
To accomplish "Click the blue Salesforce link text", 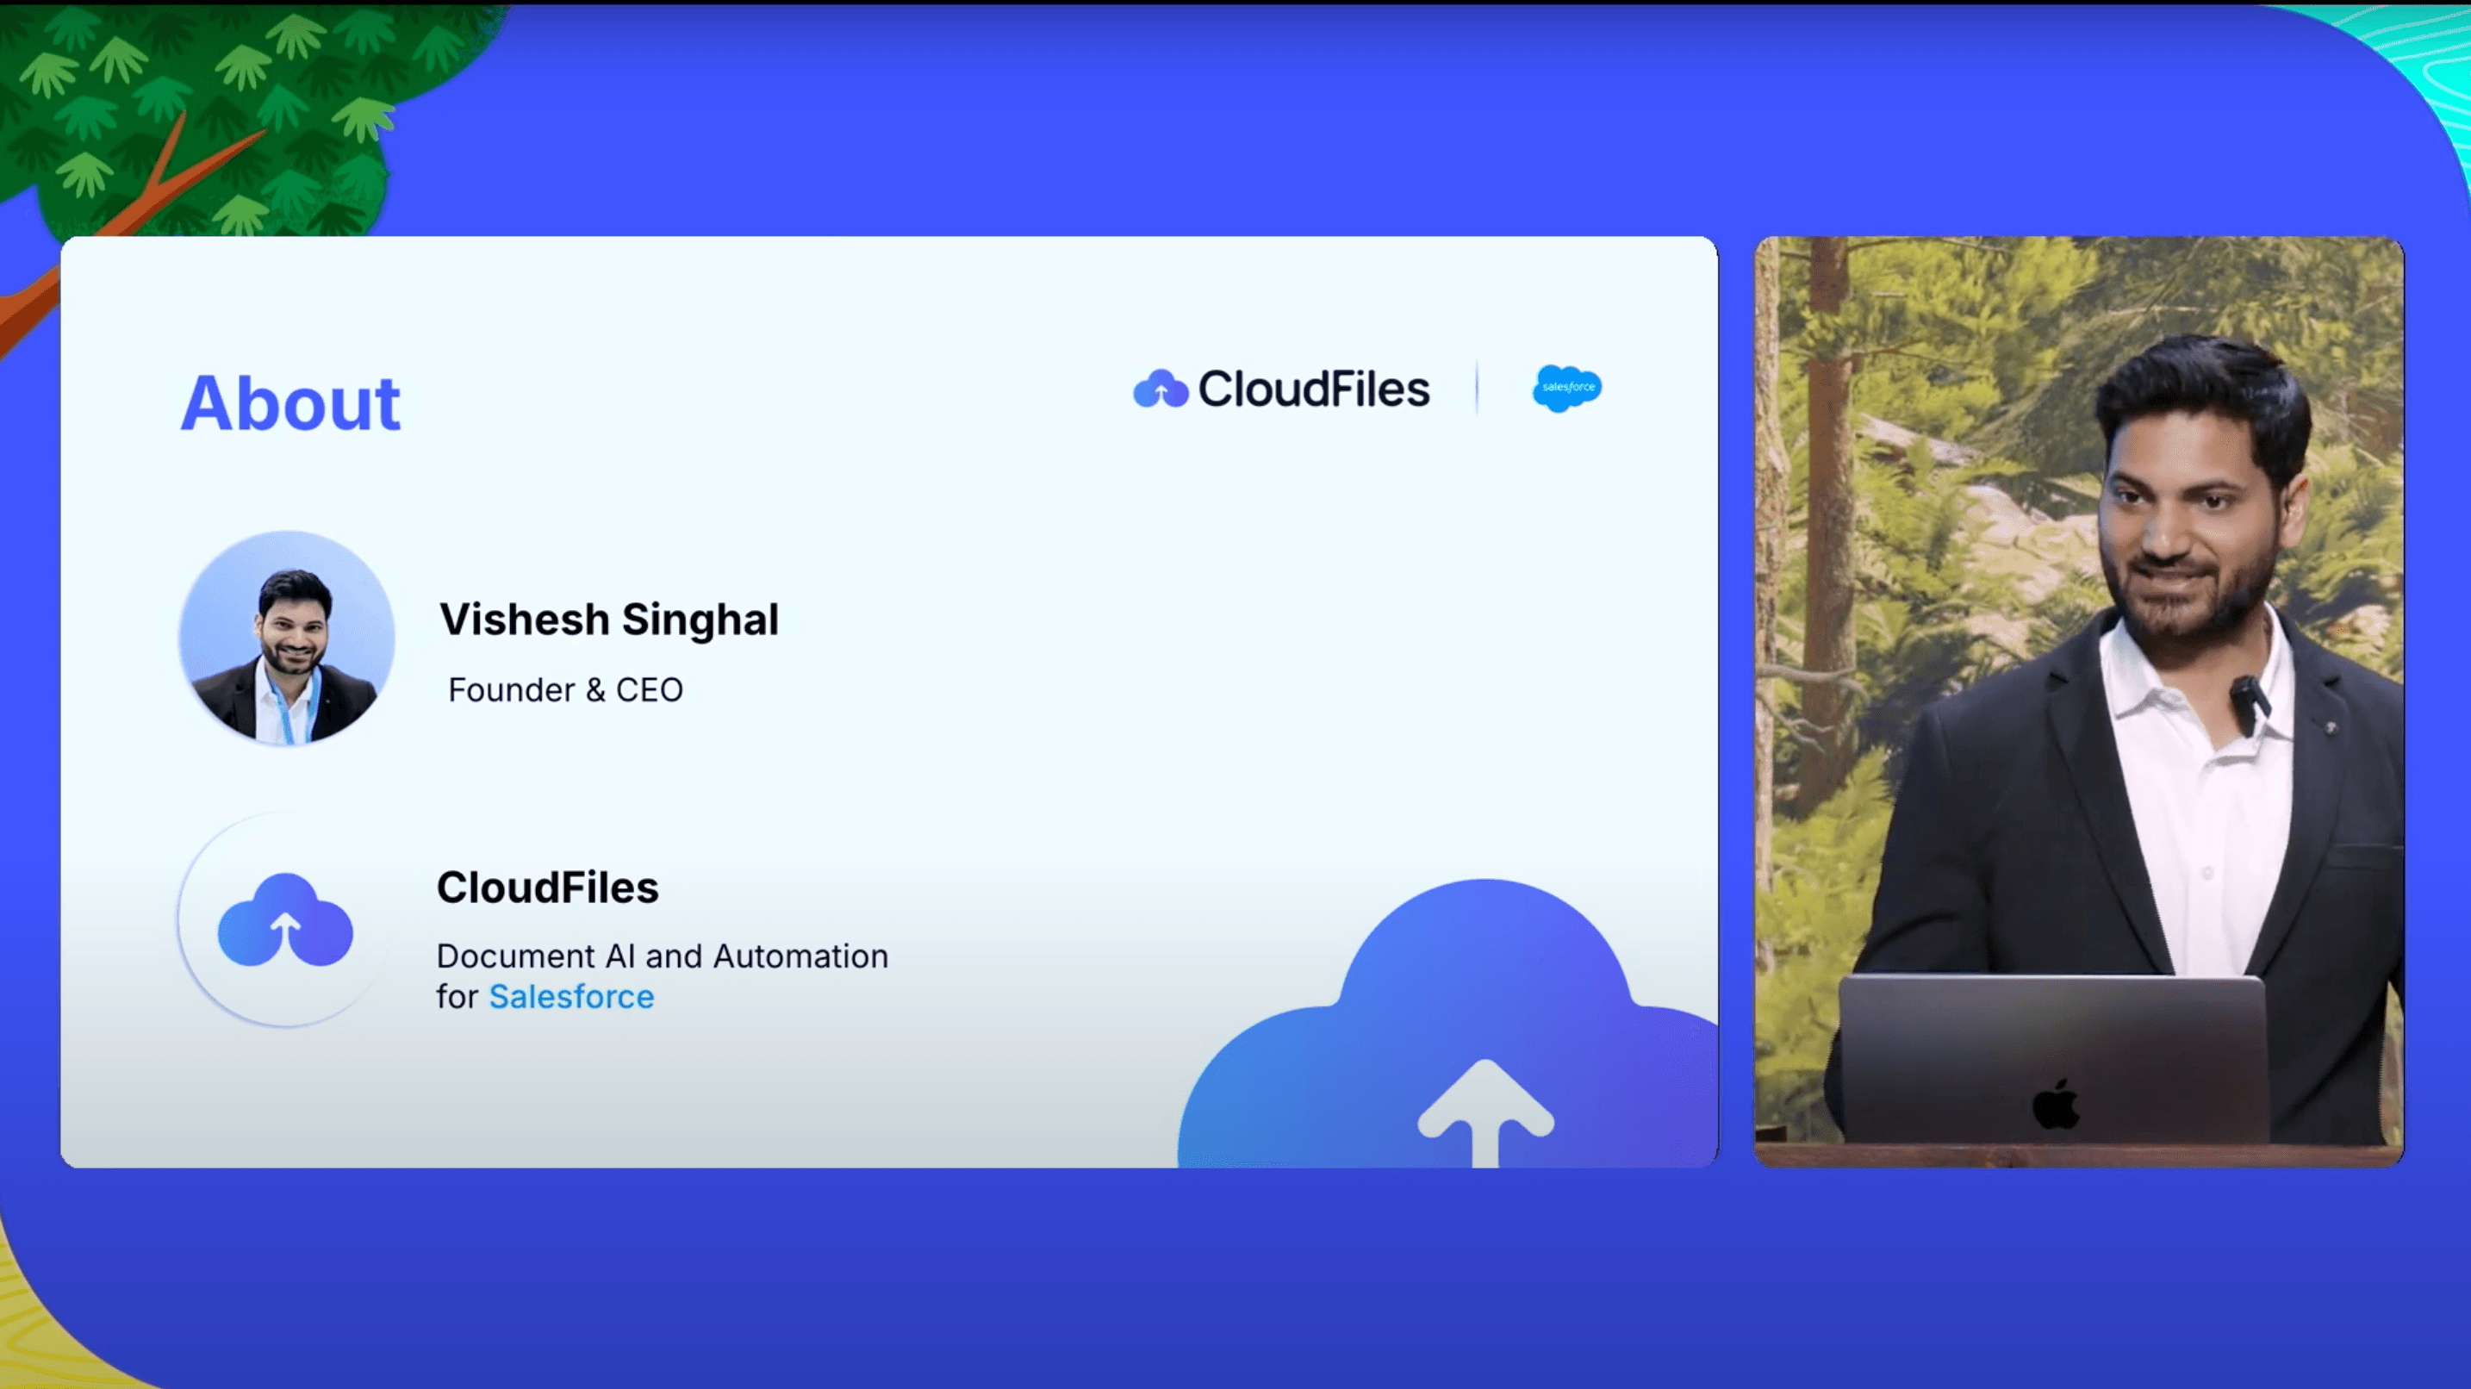I will point(572,997).
